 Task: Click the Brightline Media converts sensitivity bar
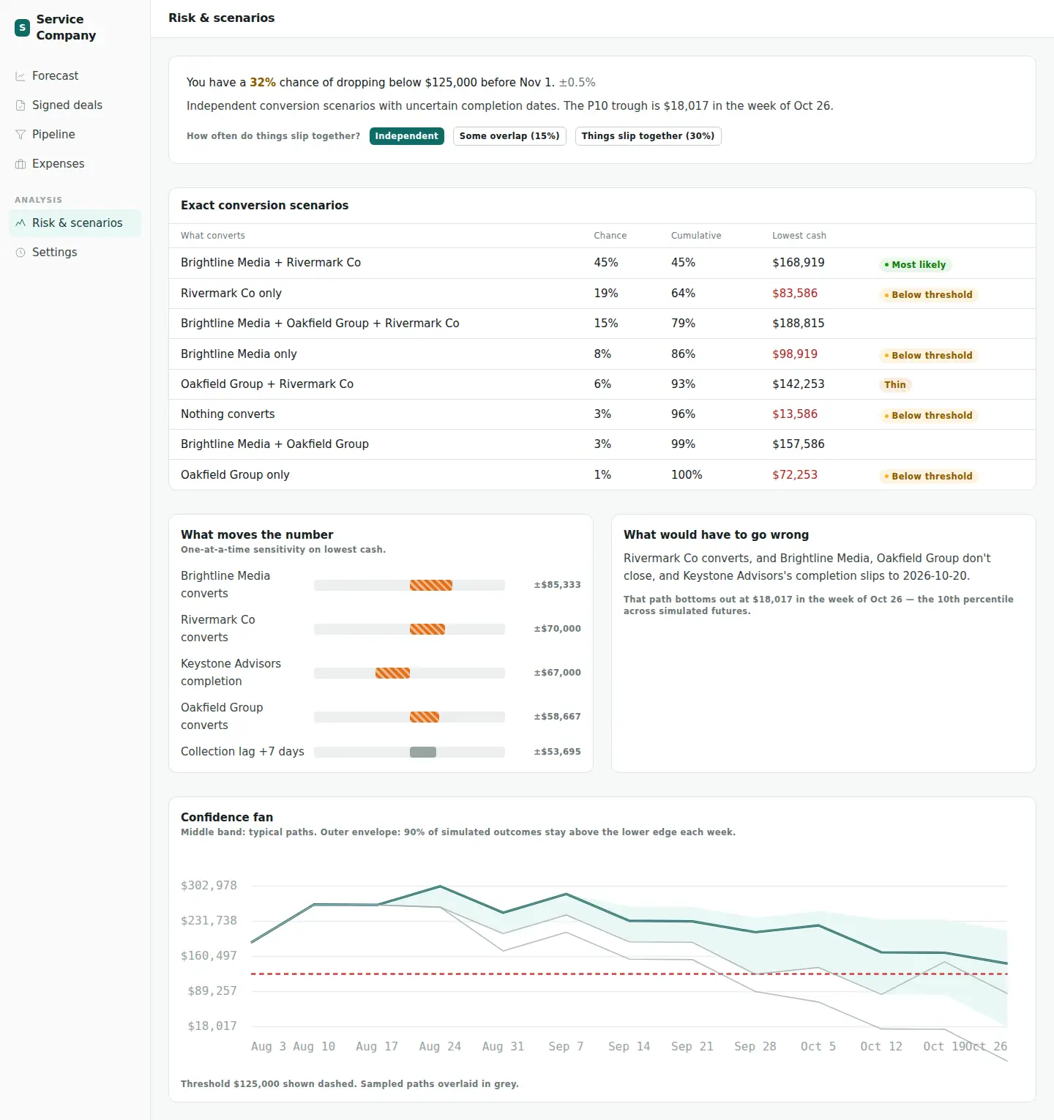[x=431, y=585]
